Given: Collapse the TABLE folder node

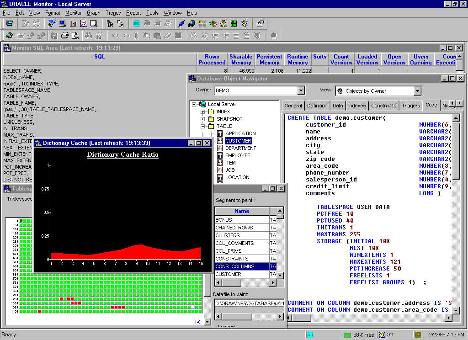Looking at the screenshot, I should 202,126.
